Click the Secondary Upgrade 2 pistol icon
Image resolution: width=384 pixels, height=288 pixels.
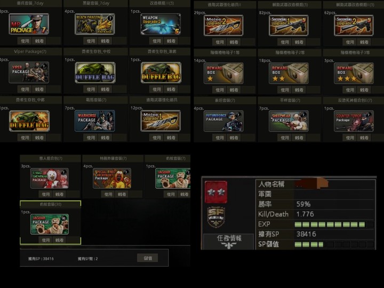tap(354, 25)
